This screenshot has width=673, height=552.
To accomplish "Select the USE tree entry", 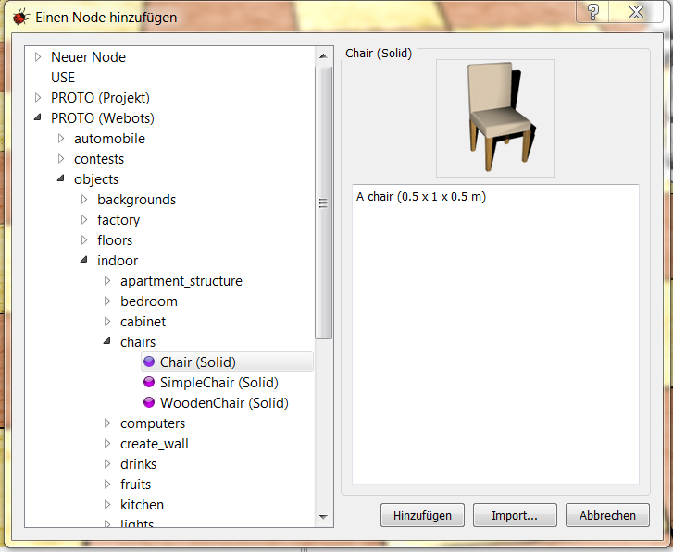I will (63, 78).
